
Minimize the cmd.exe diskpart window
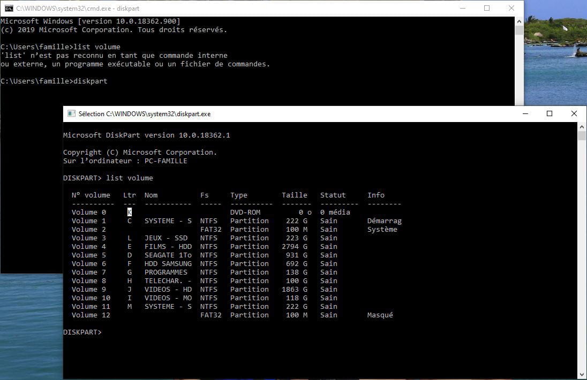point(463,8)
